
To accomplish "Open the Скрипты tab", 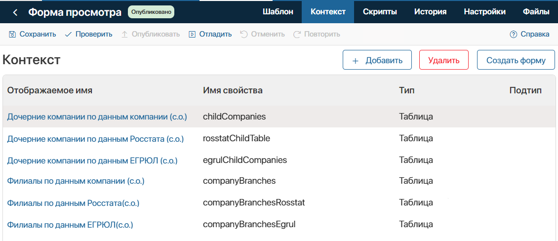I will click(380, 12).
